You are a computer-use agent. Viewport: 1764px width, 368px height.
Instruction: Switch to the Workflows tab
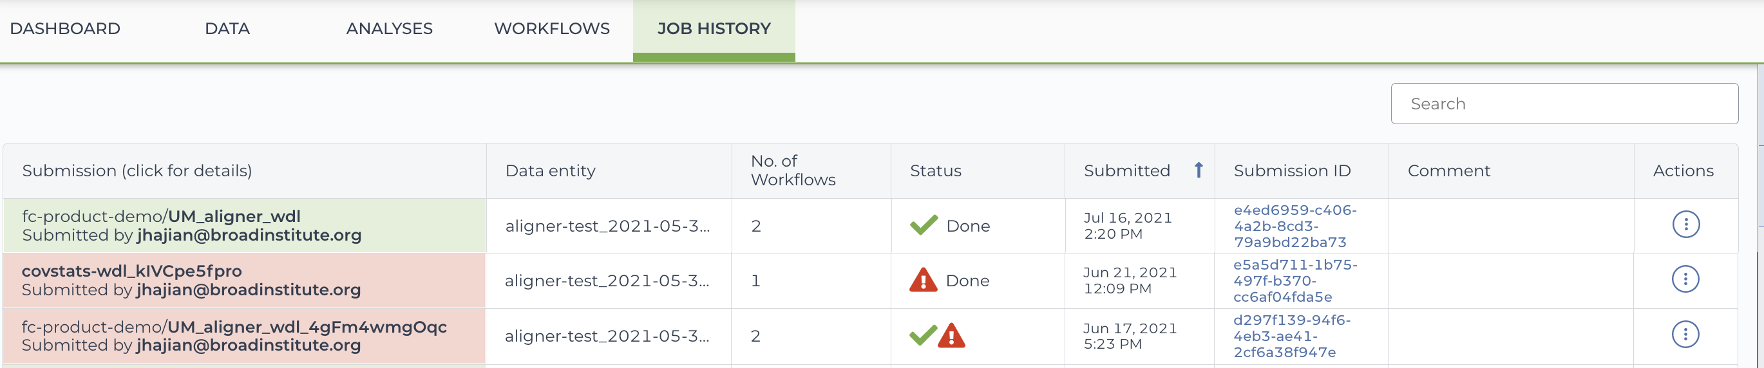[552, 29]
